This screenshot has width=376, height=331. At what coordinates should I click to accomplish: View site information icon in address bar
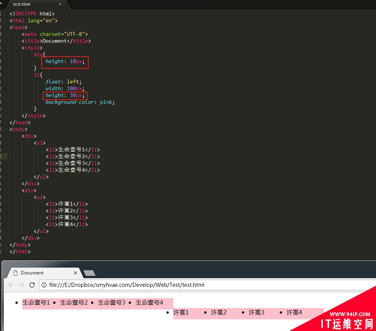[x=44, y=285]
